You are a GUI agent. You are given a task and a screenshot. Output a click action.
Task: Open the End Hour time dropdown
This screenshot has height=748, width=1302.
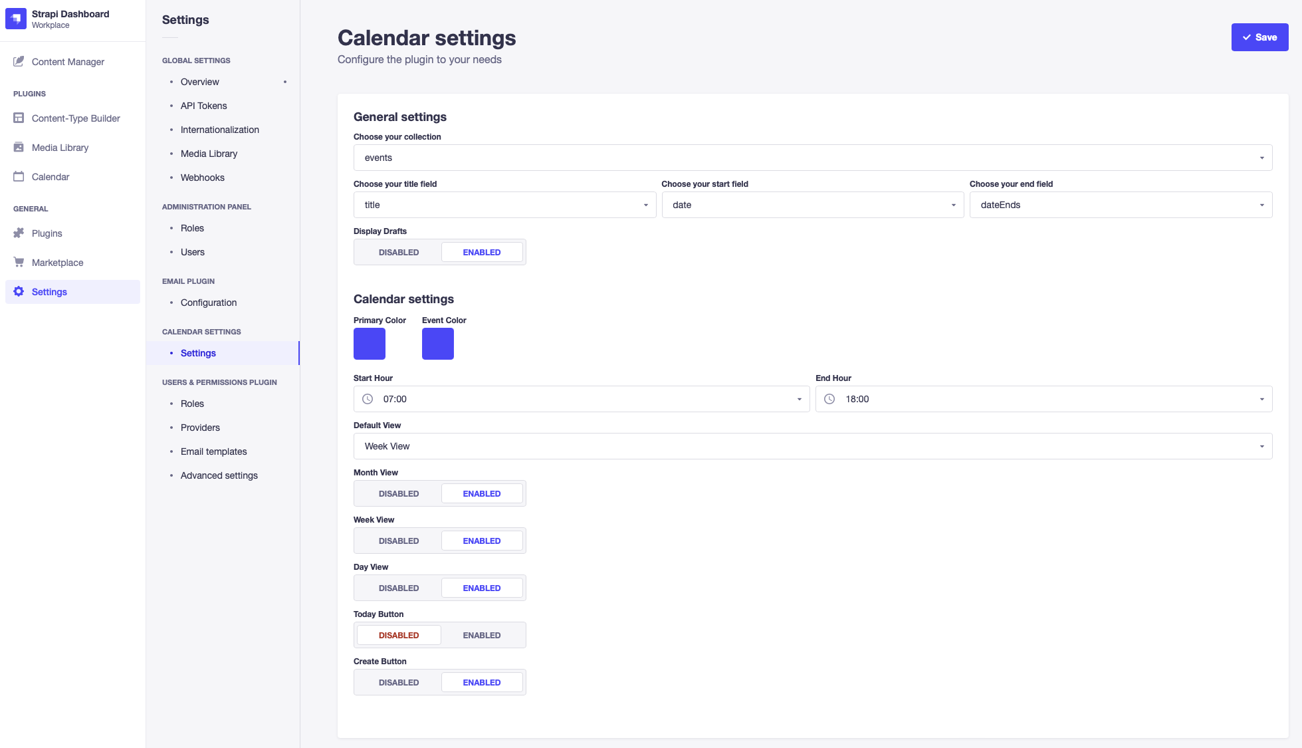tap(1043, 400)
